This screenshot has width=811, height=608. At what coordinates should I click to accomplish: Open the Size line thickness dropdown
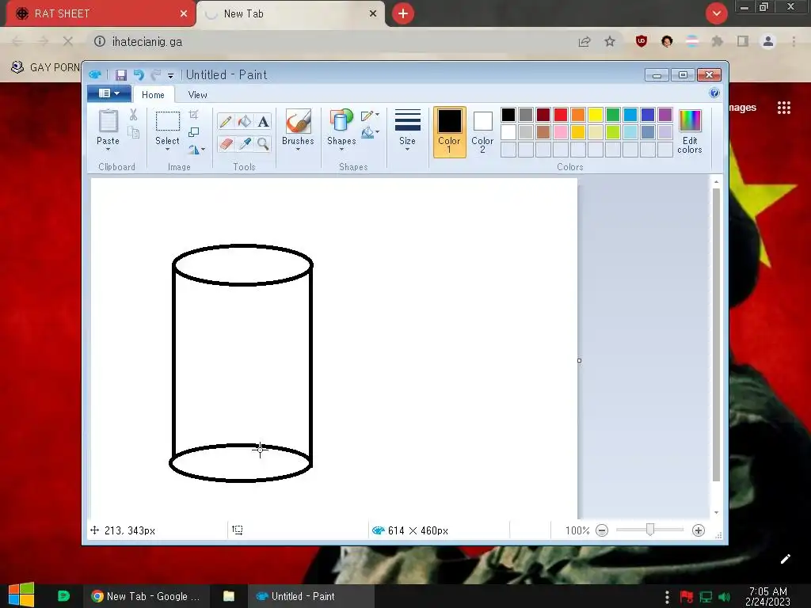407,150
